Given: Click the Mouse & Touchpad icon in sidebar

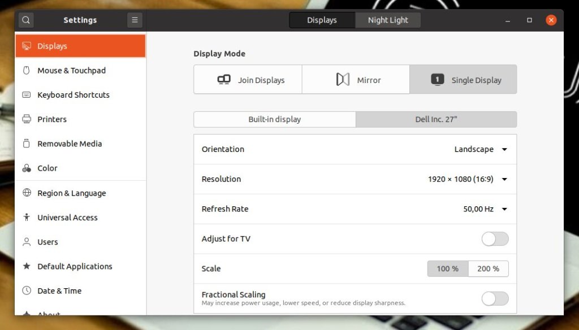Looking at the screenshot, I should (26, 71).
